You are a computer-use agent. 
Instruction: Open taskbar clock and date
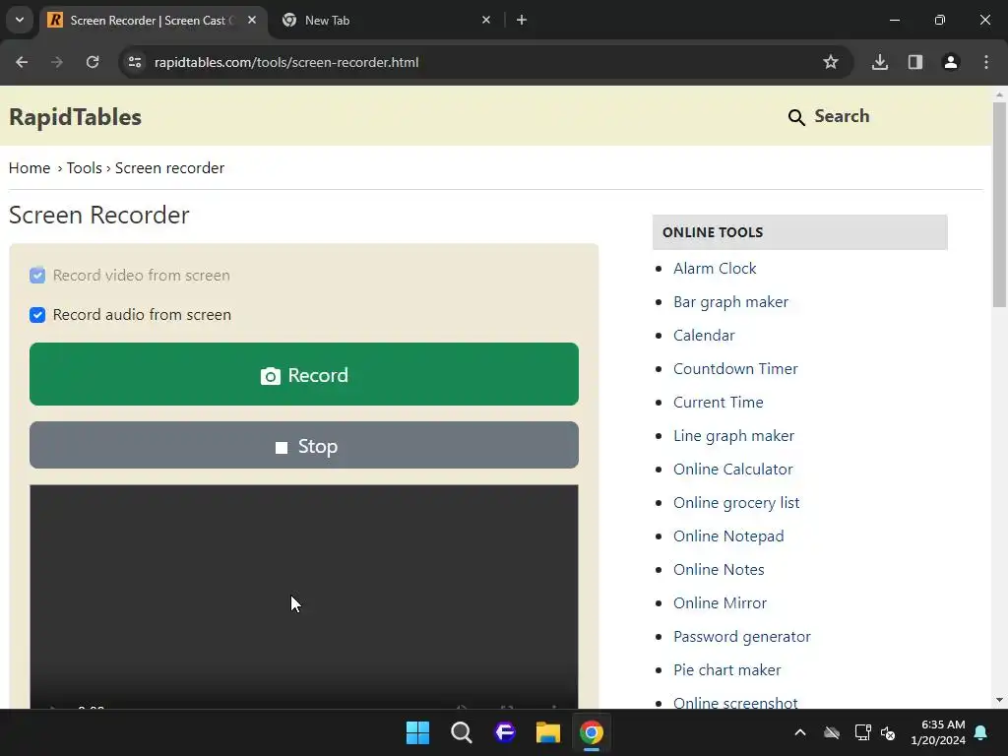(938, 732)
